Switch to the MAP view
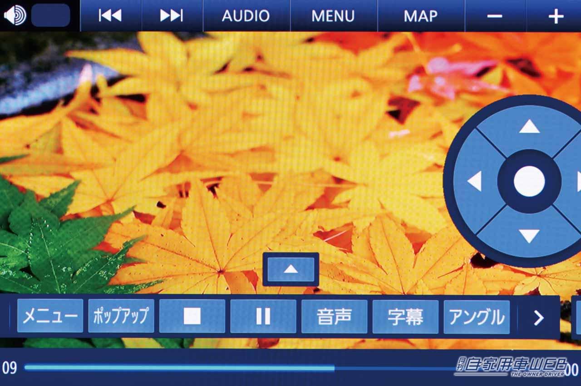 click(420, 16)
